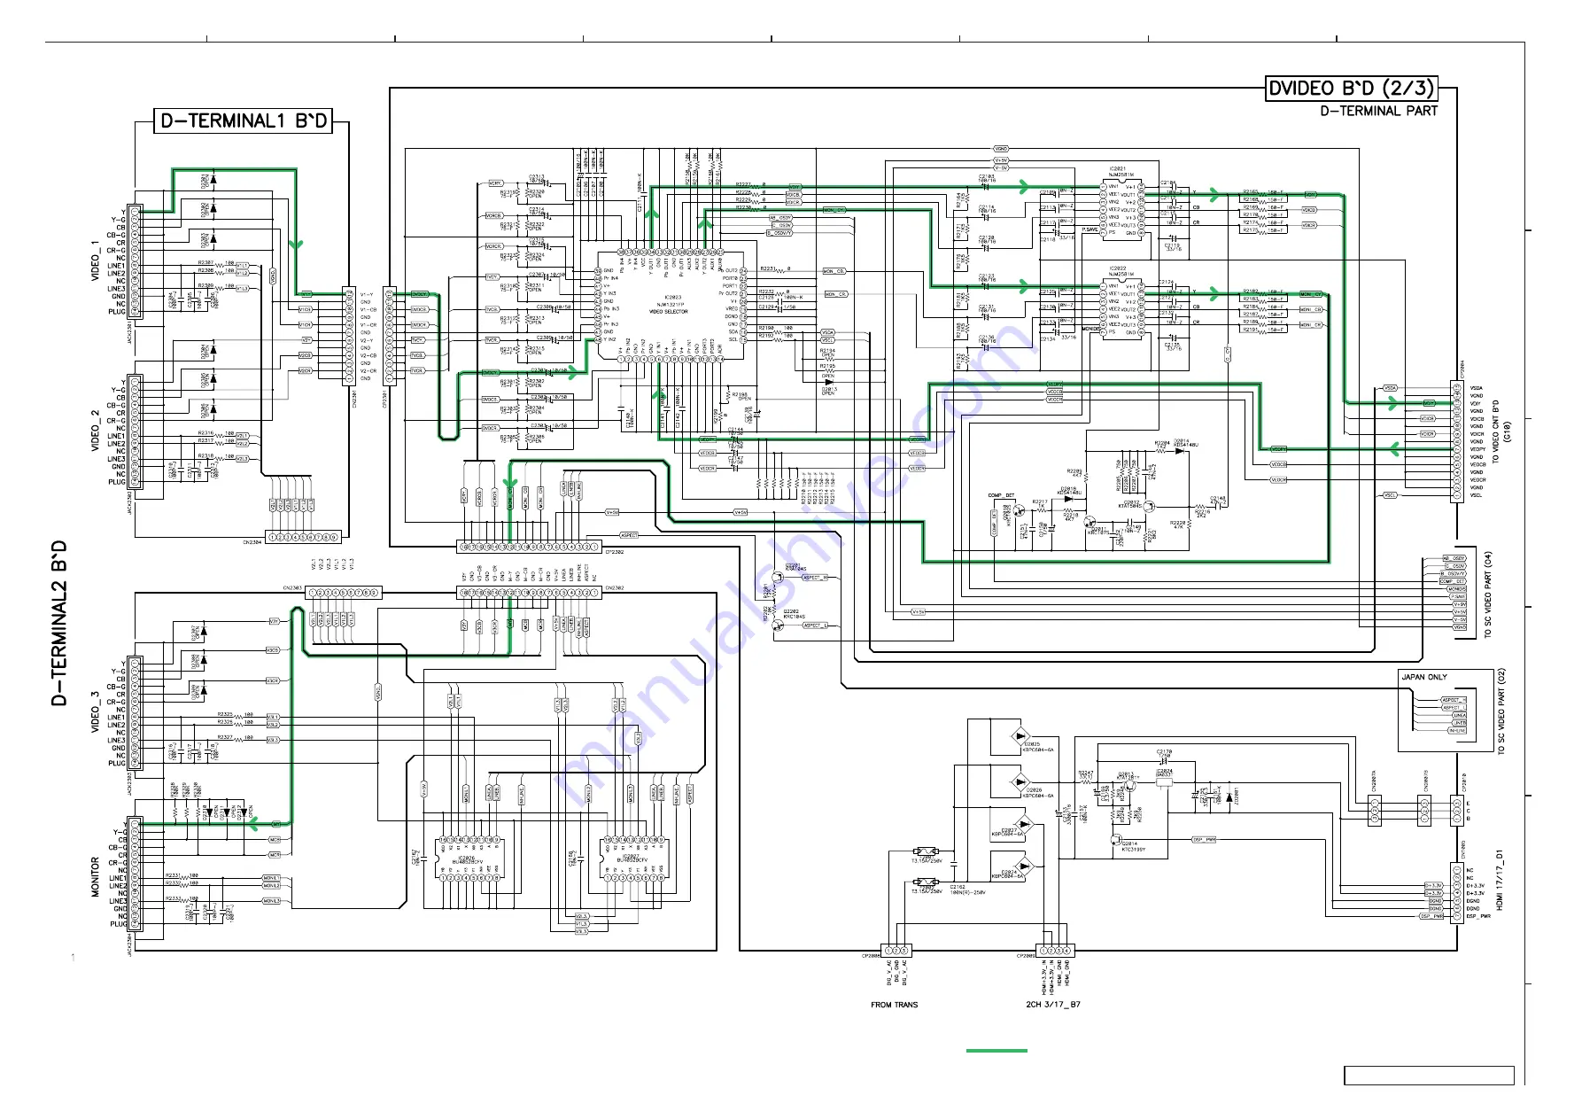Select the 'VIDEO_2' connector label
This screenshot has height=1119, width=1582.
(96, 431)
